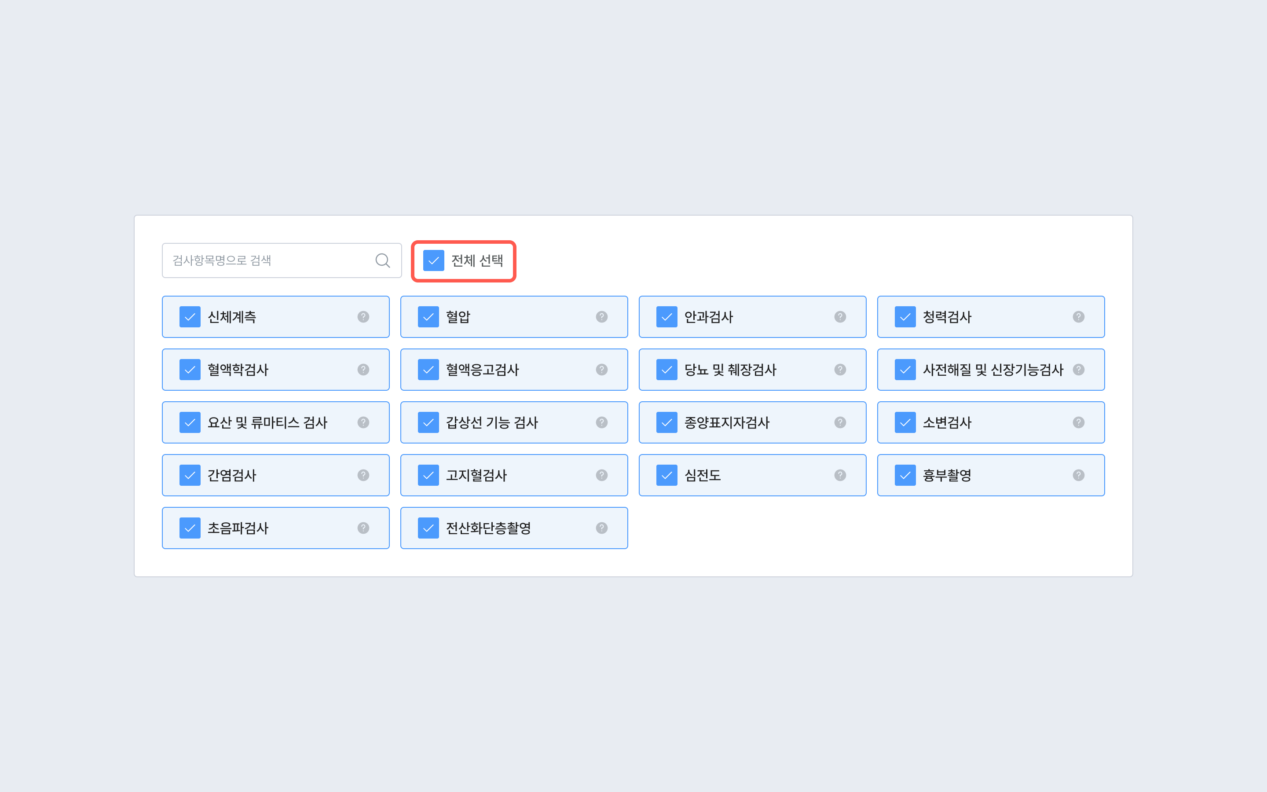Viewport: 1267px width, 792px height.
Task: Uncheck the 혈액학검사 checkbox
Action: click(x=190, y=370)
